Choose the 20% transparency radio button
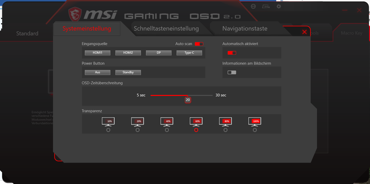The image size is (370, 184). coord(137,130)
